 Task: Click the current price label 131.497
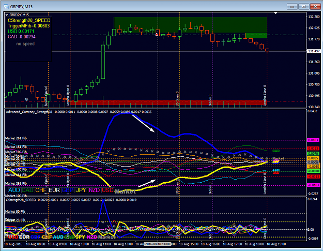tap(314, 51)
